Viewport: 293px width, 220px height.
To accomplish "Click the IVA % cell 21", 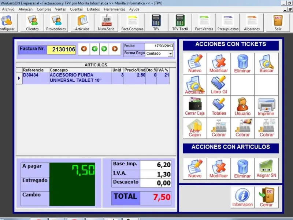I will 163,78.
